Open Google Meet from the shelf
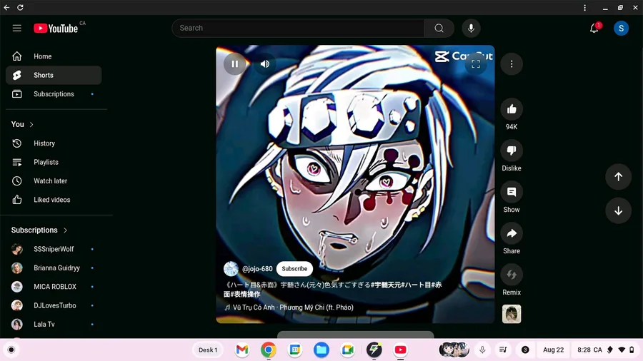643x361 pixels. tap(347, 350)
